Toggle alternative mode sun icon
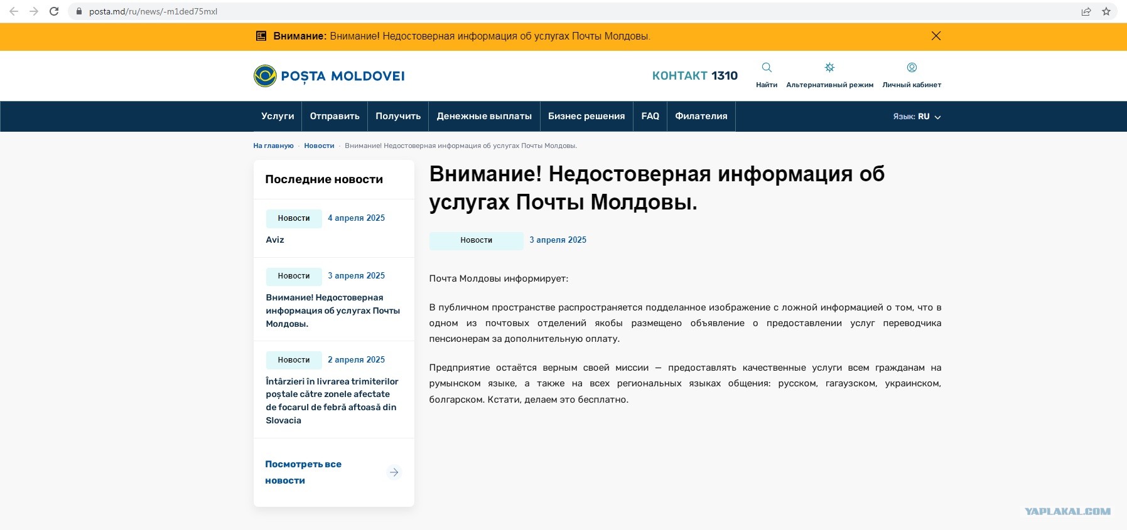 tap(829, 67)
